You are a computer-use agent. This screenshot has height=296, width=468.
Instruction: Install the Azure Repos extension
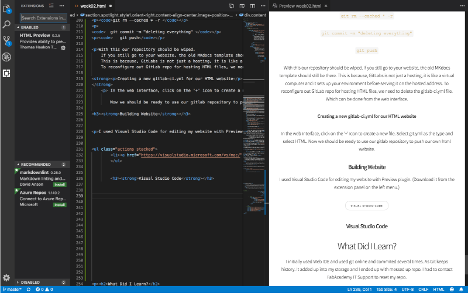click(x=60, y=205)
